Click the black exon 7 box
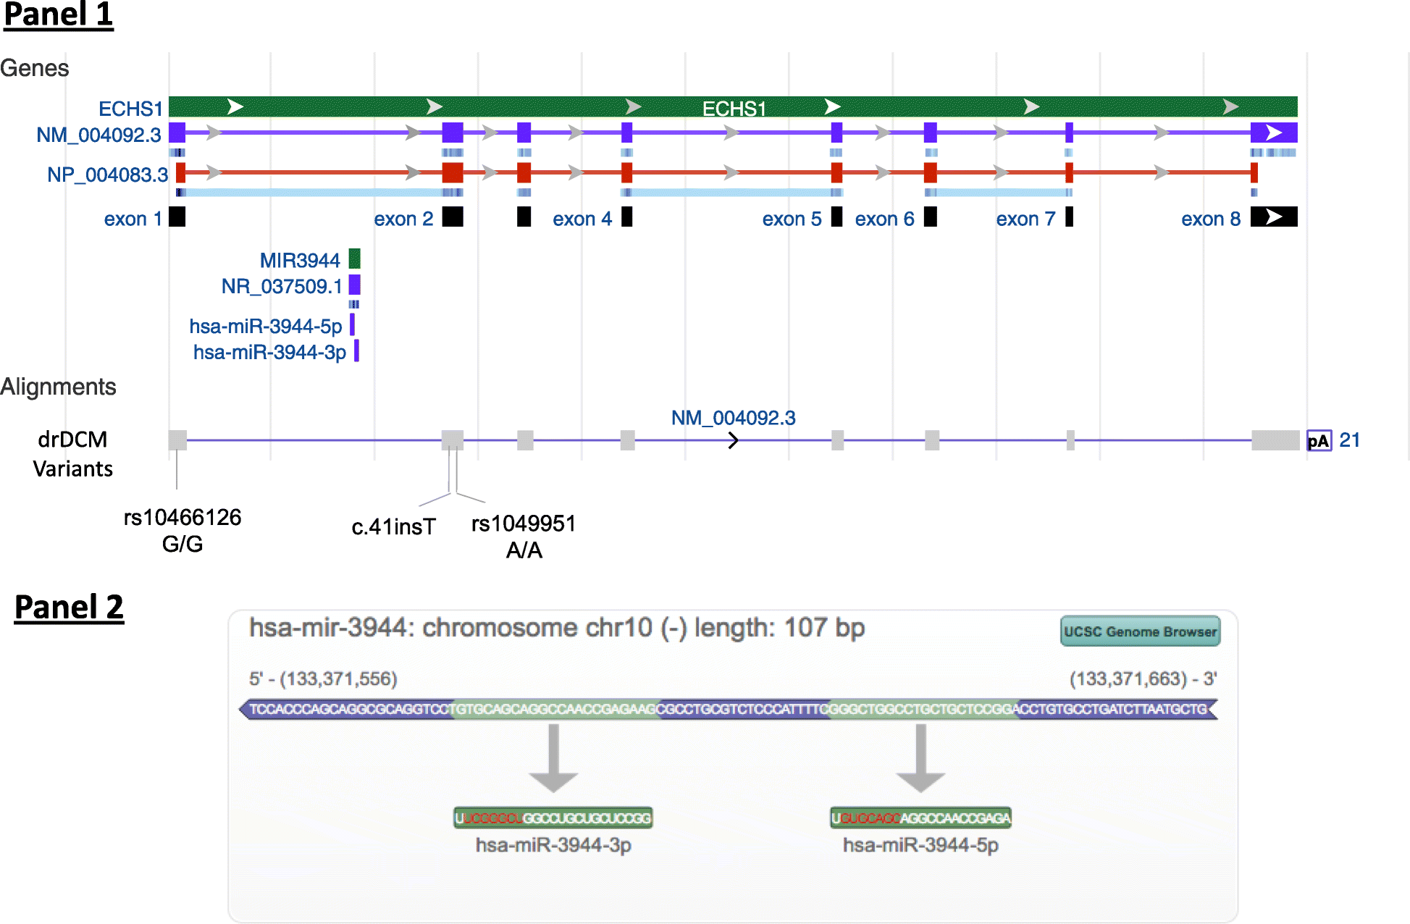Viewport: 1410px width, 924px height. click(1069, 217)
